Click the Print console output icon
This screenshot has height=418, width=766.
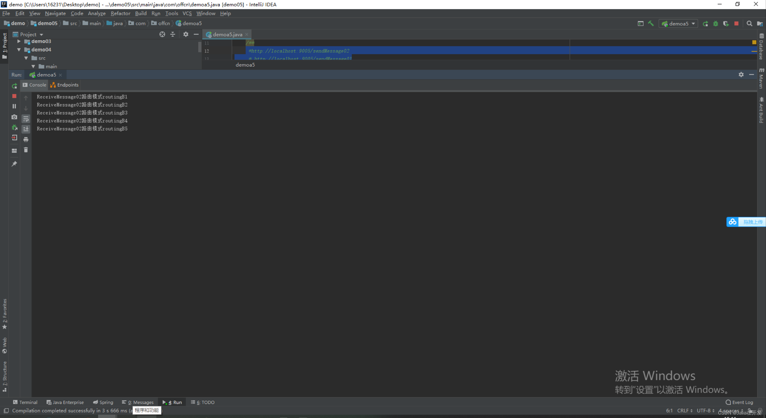click(x=26, y=139)
